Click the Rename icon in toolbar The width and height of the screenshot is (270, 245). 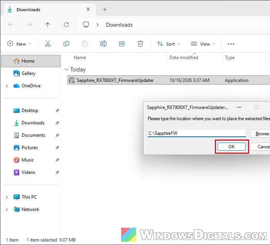point(103,44)
